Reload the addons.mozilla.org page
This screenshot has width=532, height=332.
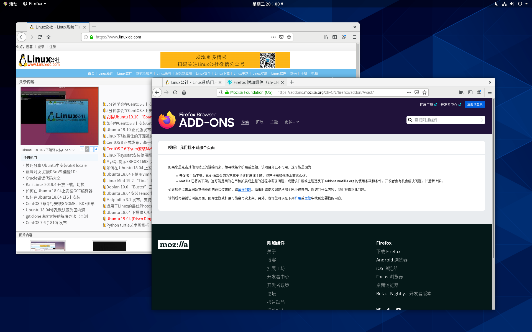[x=175, y=92]
